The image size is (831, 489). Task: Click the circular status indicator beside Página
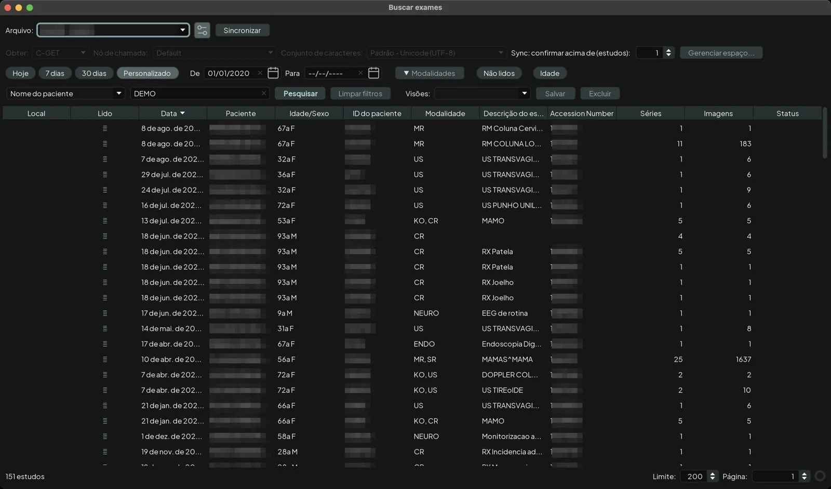(820, 476)
